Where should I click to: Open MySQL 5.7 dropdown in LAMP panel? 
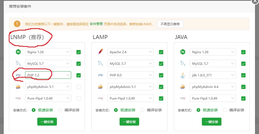[130, 63]
